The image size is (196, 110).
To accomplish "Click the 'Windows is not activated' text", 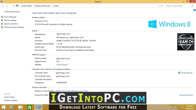I will [44, 91].
